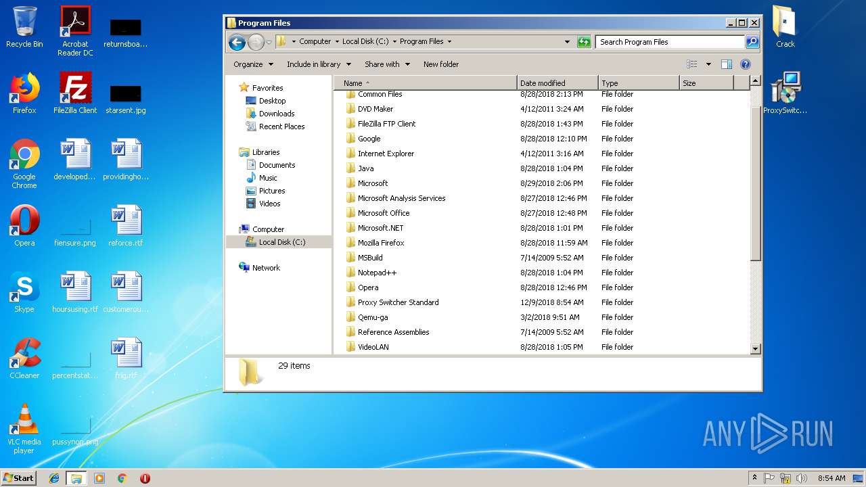Open the FileZilla Client desktop shortcut
Image resolution: width=866 pixels, height=487 pixels.
75,93
